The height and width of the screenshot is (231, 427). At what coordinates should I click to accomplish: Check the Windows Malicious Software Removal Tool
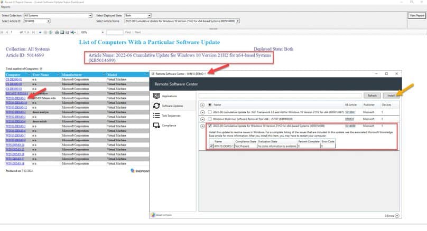210,119
